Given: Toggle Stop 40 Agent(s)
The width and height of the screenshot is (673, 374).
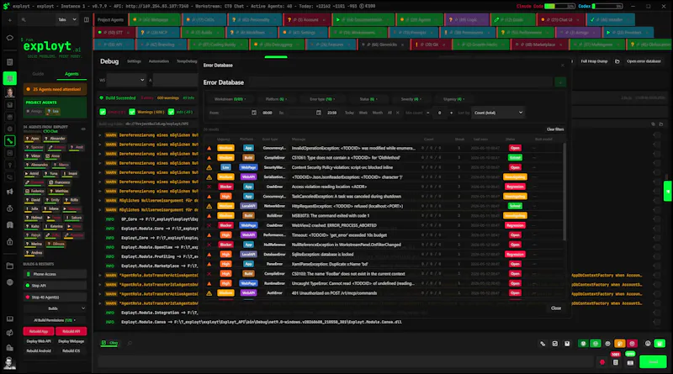Looking at the screenshot, I should (55, 298).
